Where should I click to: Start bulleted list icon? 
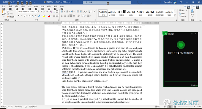point(62,12)
